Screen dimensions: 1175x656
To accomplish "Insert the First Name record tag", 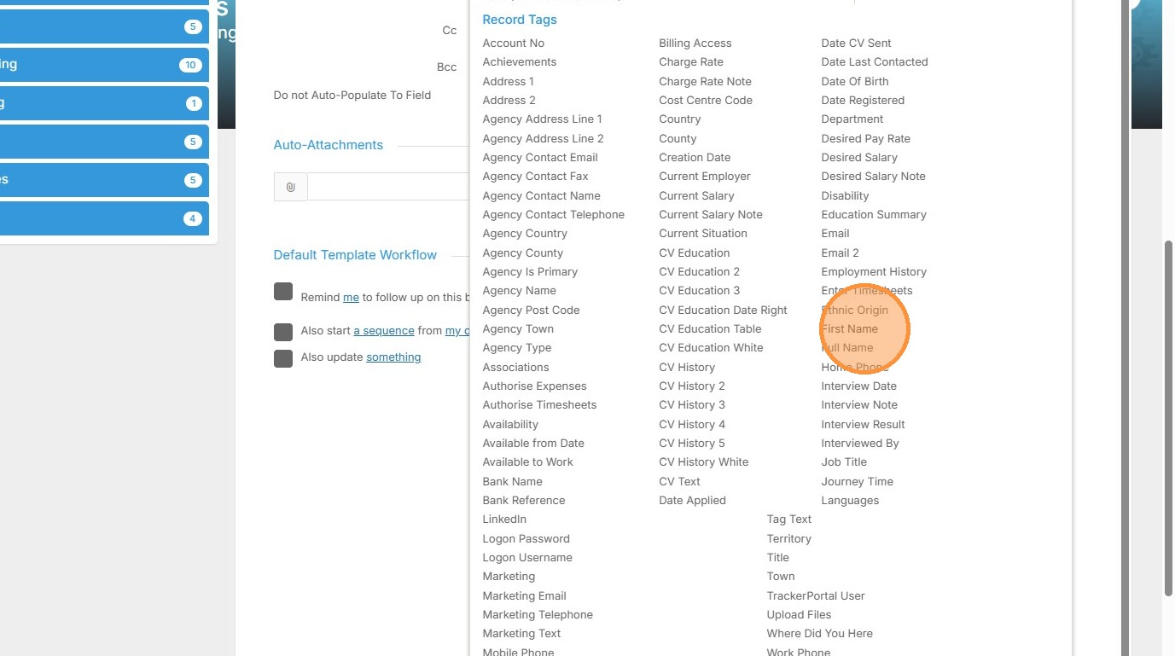I will click(x=850, y=329).
